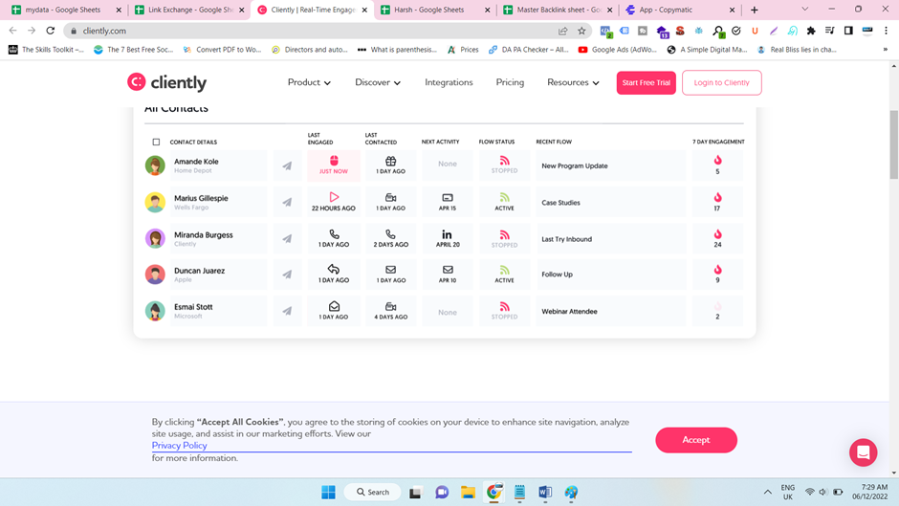Click LinkedIn icon for April 20 activity

tap(447, 234)
